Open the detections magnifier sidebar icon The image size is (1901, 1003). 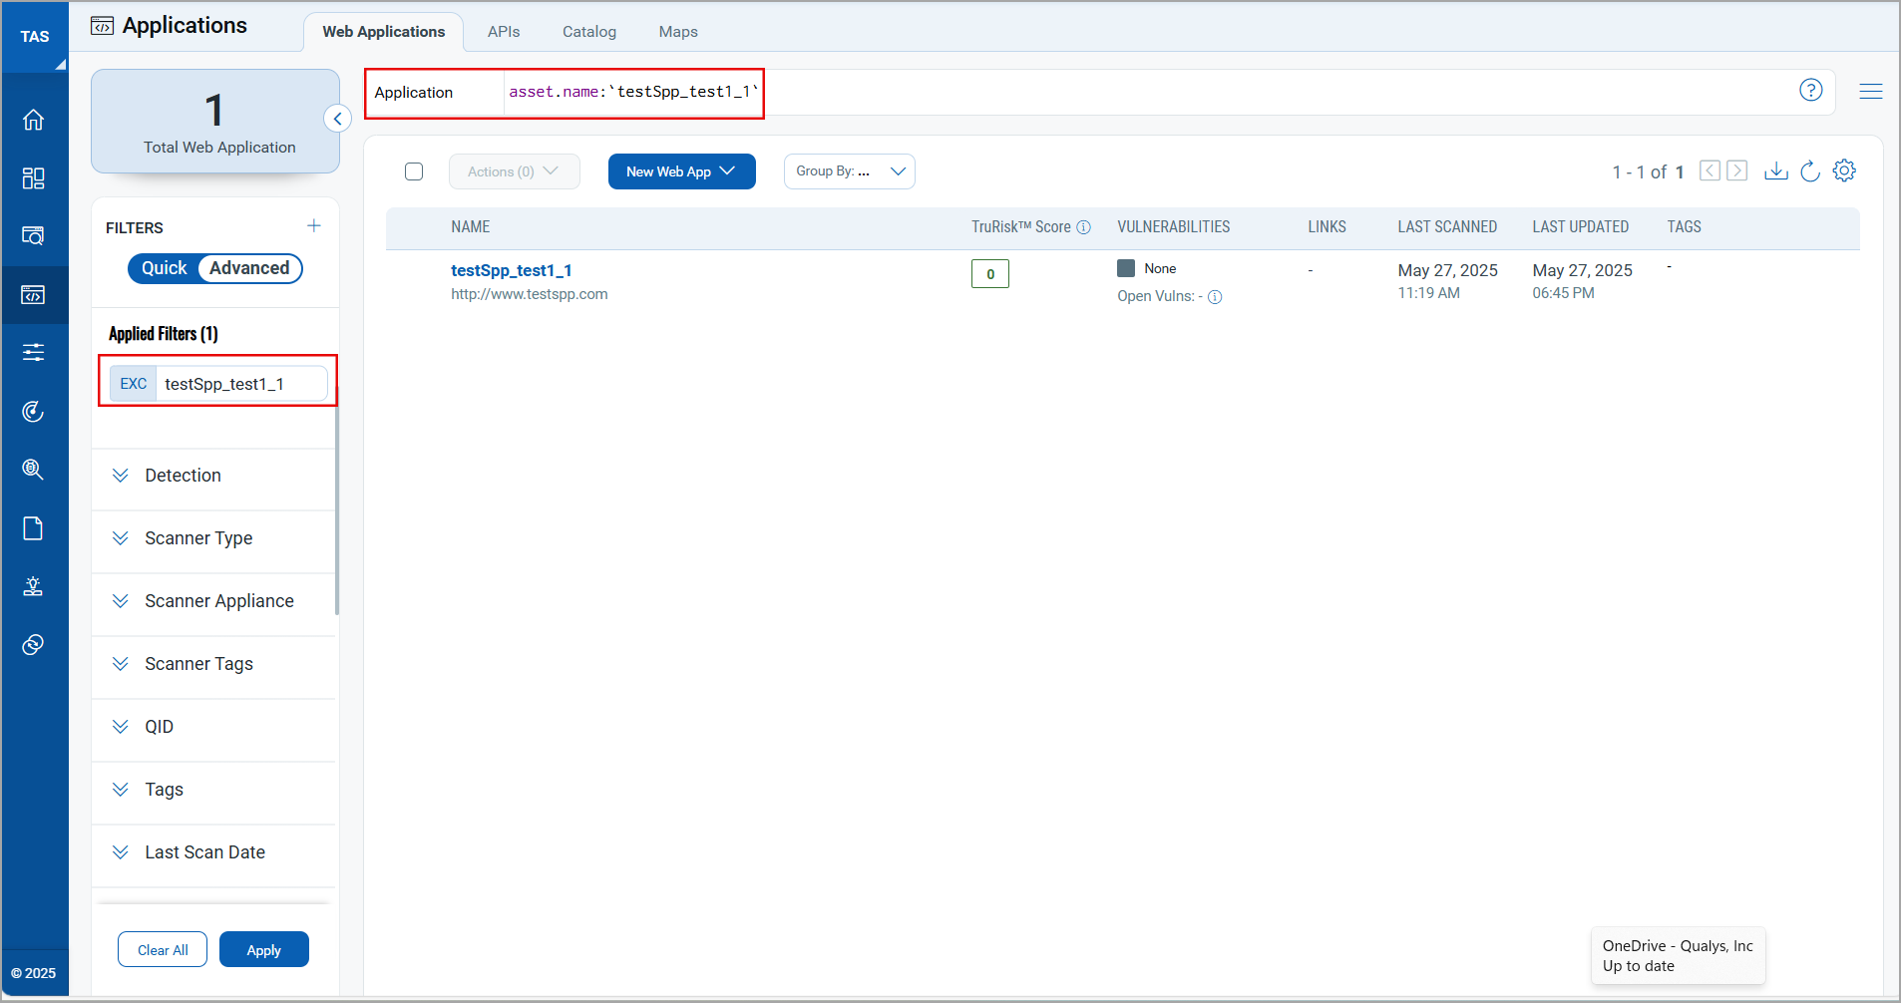pos(33,470)
